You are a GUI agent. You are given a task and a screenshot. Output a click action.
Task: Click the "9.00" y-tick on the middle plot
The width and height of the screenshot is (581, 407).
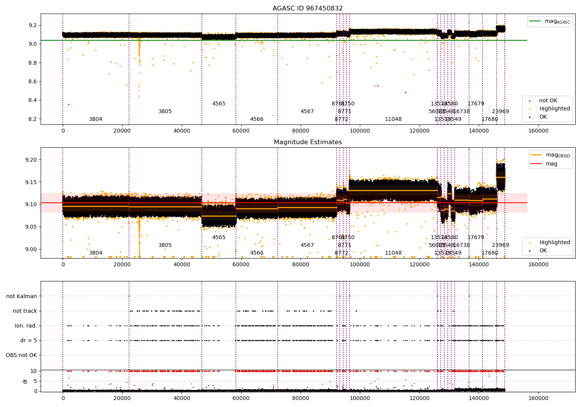click(31, 249)
